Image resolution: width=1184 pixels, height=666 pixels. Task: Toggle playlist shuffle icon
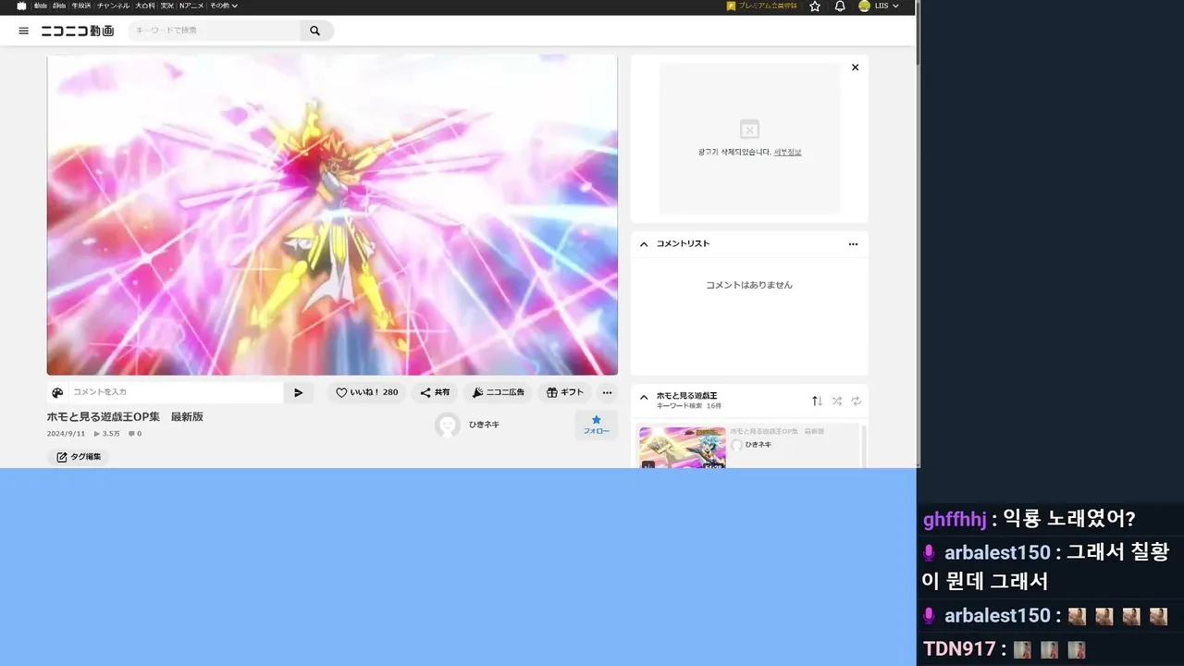tap(836, 401)
